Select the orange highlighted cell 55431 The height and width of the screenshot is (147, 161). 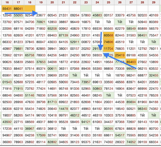tap(7, 9)
